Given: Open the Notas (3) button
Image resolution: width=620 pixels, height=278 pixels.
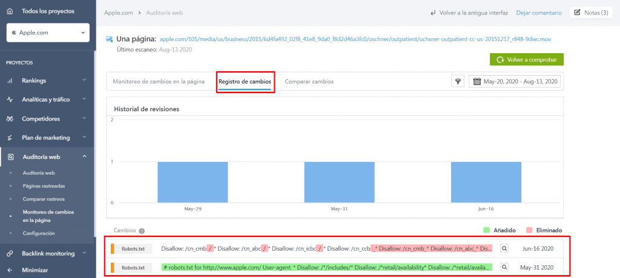Looking at the screenshot, I should (x=592, y=13).
